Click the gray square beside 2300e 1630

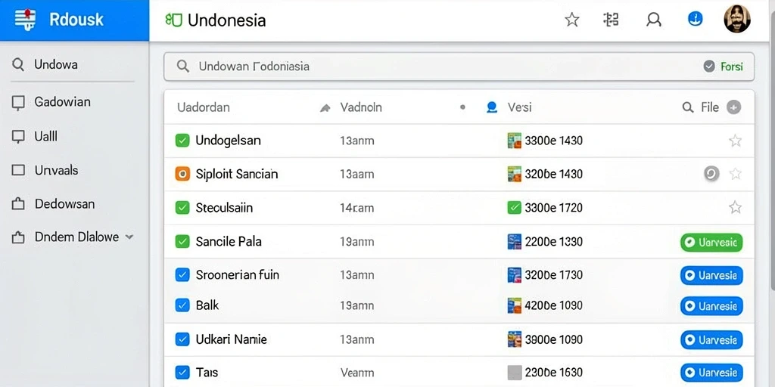coord(515,372)
